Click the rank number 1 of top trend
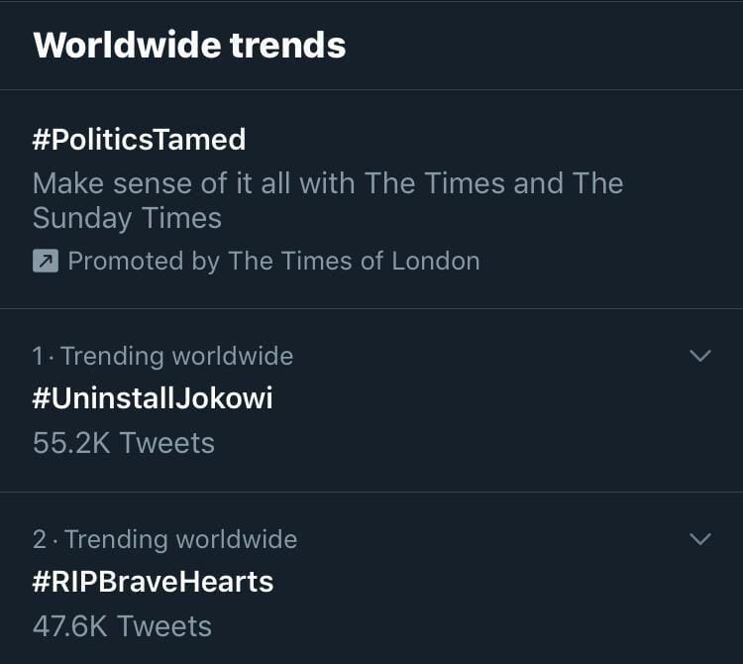Image resolution: width=743 pixels, height=664 pixels. tap(38, 356)
